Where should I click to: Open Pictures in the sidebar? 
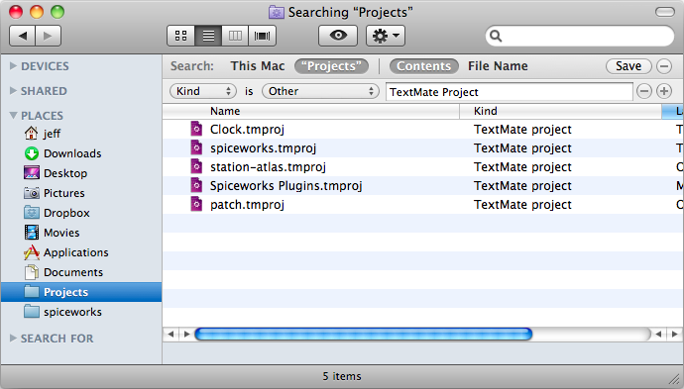(x=55, y=193)
